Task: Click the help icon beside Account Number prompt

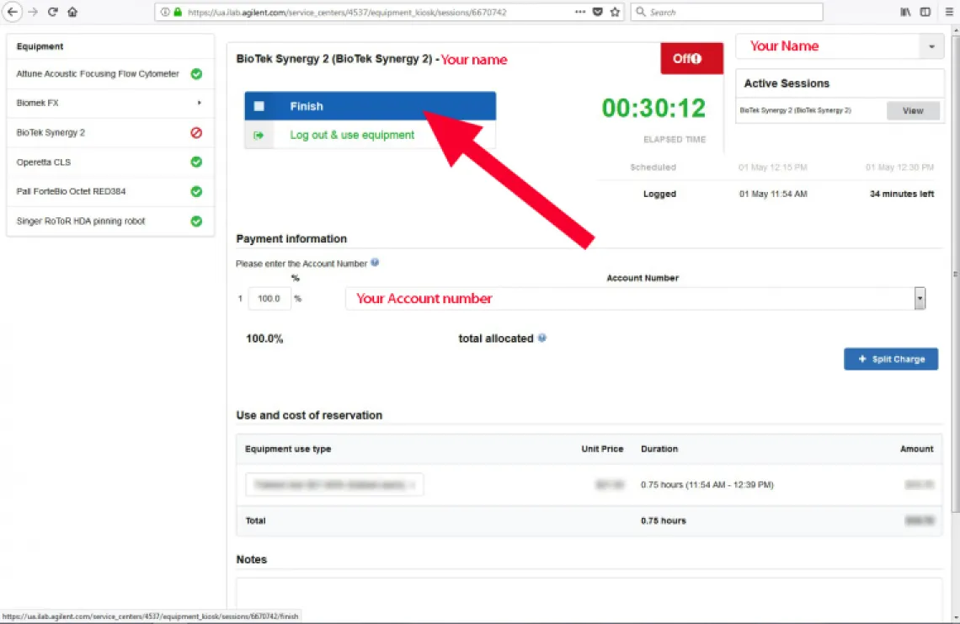Action: pos(375,263)
